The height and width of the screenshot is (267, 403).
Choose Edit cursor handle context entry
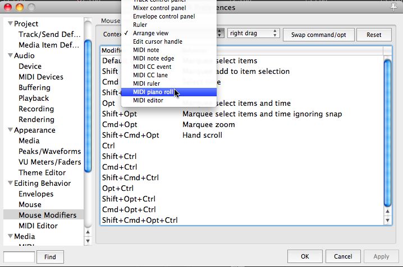[168, 41]
